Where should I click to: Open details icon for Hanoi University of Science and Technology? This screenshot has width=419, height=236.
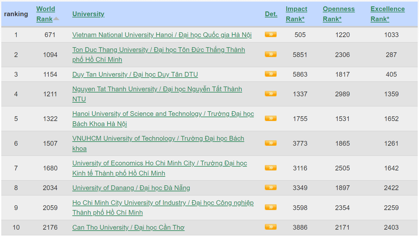[271, 118]
